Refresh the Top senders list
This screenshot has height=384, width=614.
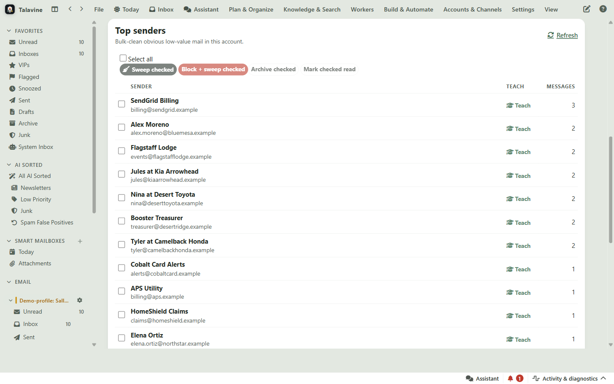(x=562, y=35)
